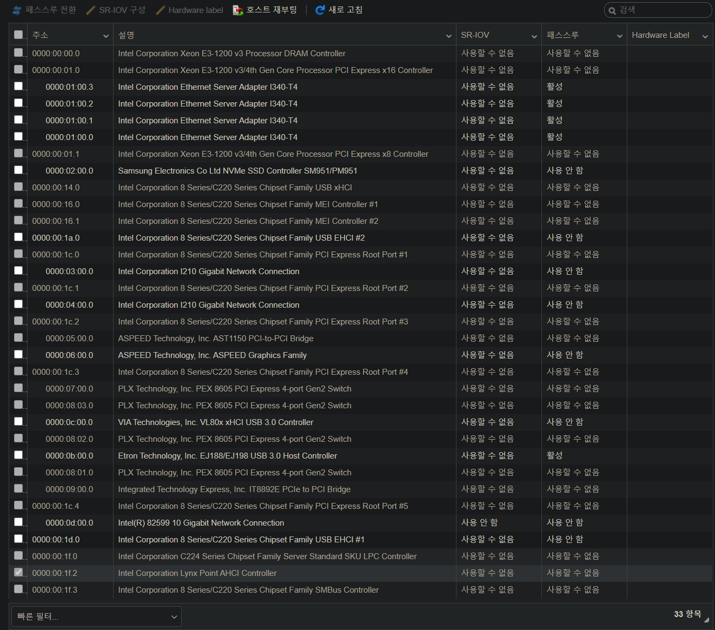Click the passthrough toggle icon (패스스루 전환)
Viewport: 715px width, 630px height.
[17, 10]
